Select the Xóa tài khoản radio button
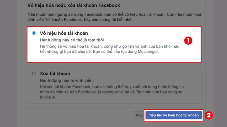Screen dimensions: 227x127 point(34,74)
